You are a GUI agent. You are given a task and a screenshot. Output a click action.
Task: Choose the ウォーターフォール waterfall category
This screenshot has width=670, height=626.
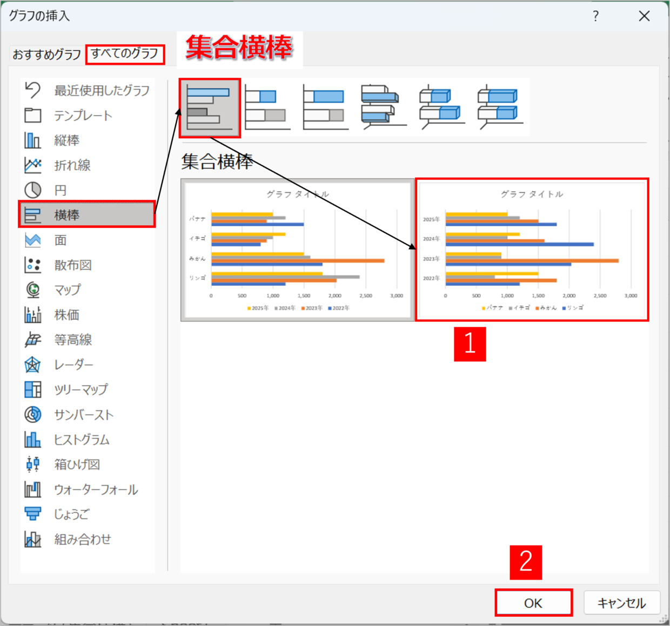pos(96,489)
